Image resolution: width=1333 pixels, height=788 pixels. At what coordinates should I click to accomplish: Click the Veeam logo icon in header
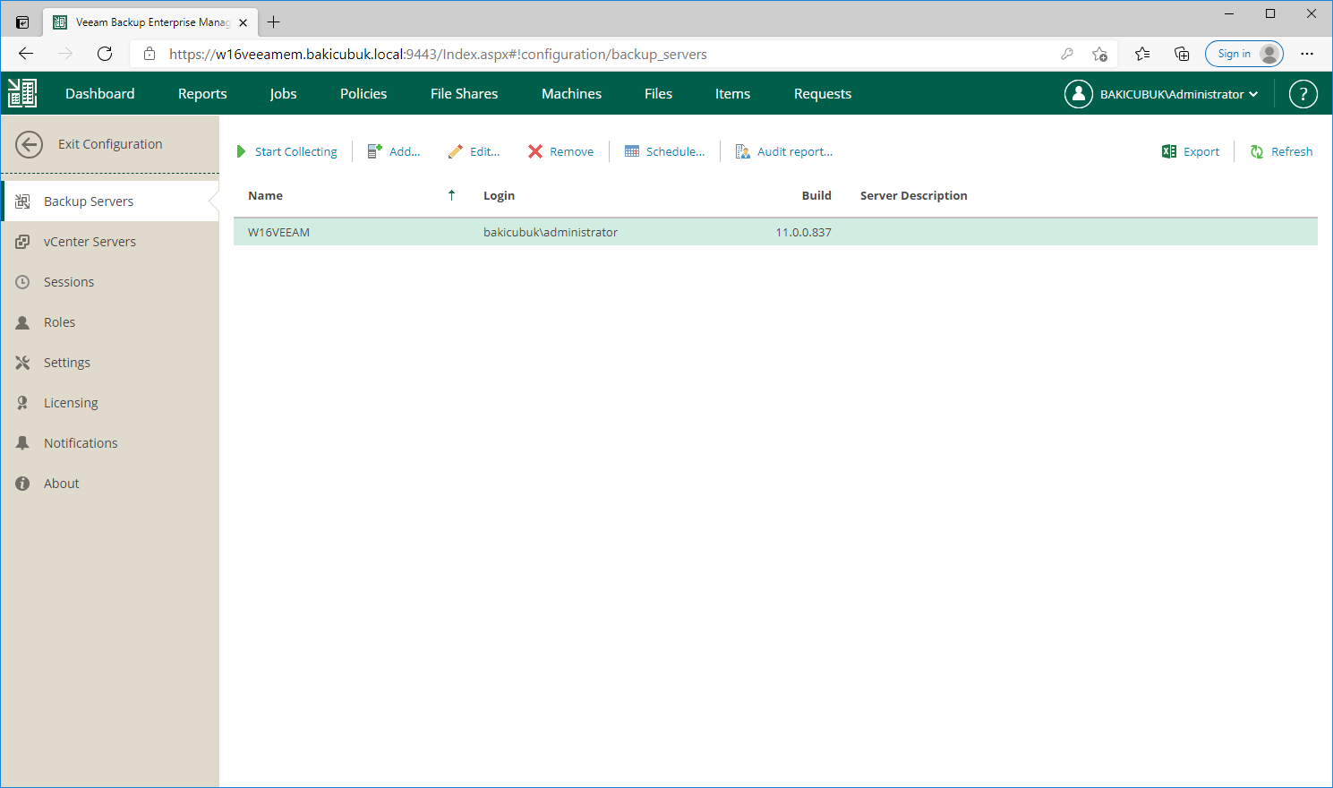22,93
